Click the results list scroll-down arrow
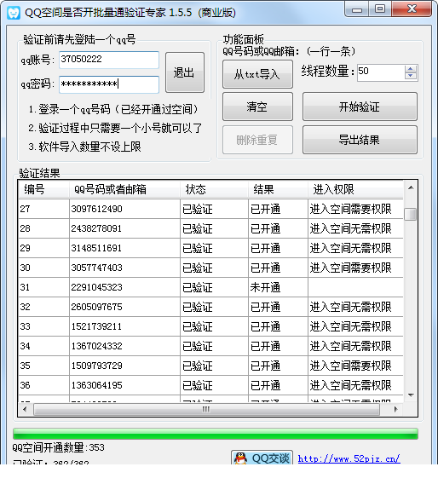The width and height of the screenshot is (438, 484). click(411, 395)
